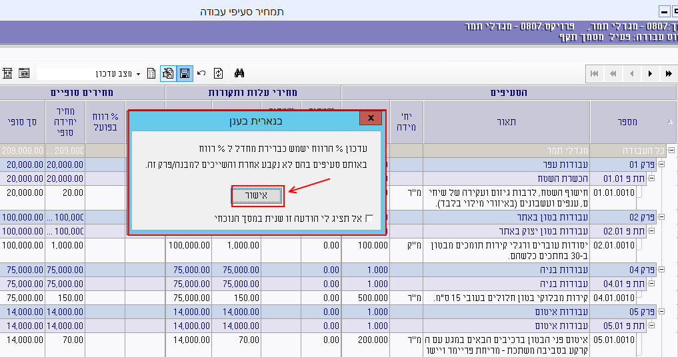Screen dimensions: 678x357
Task: Click the next record arrow
Action: [x=650, y=73]
